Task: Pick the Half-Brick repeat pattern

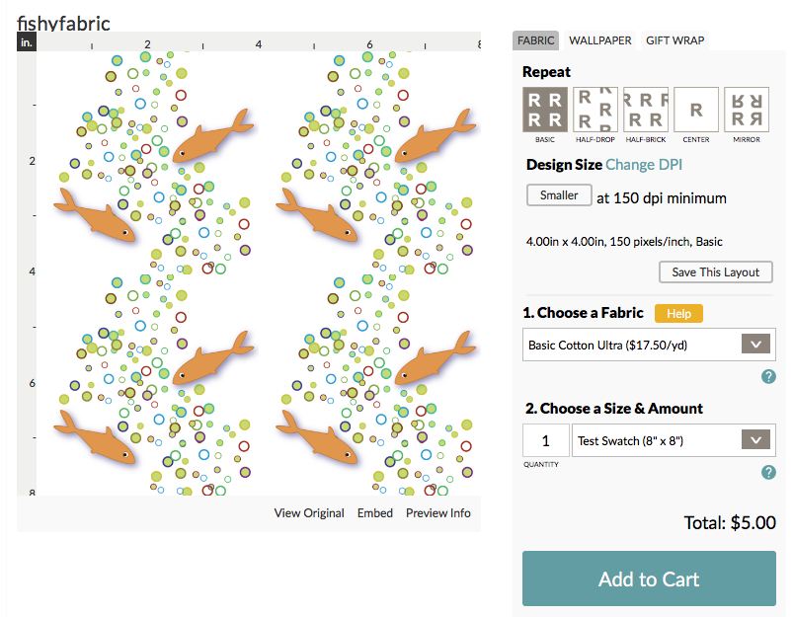Action: pos(646,110)
